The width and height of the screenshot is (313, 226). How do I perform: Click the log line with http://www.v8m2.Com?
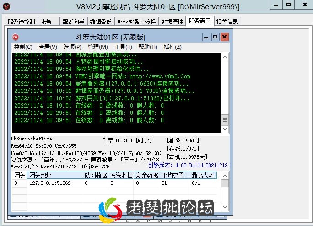click(102, 76)
